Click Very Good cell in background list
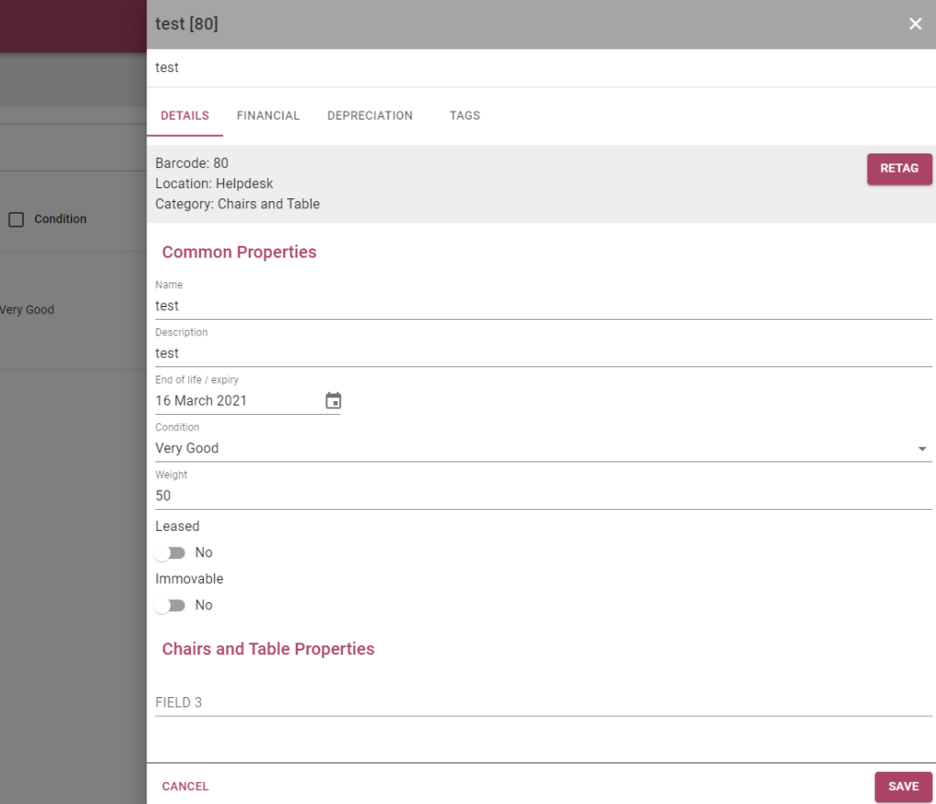The image size is (936, 804). point(27,310)
